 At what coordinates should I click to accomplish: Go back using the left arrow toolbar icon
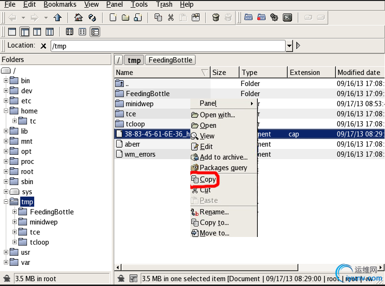tap(12, 18)
